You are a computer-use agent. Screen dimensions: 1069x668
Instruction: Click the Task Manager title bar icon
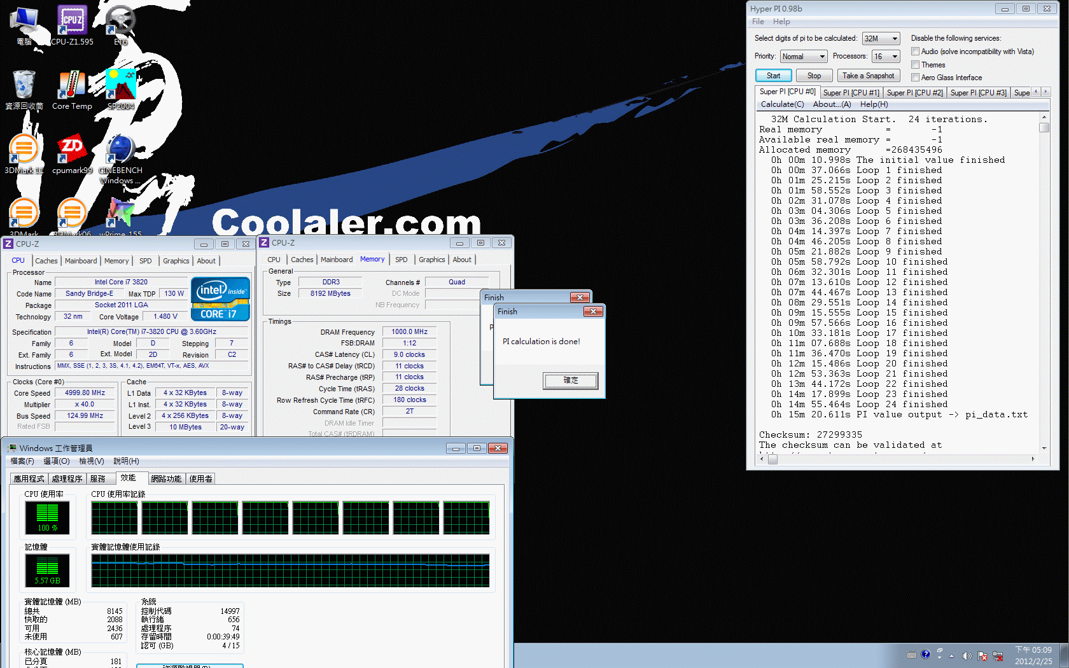click(12, 448)
